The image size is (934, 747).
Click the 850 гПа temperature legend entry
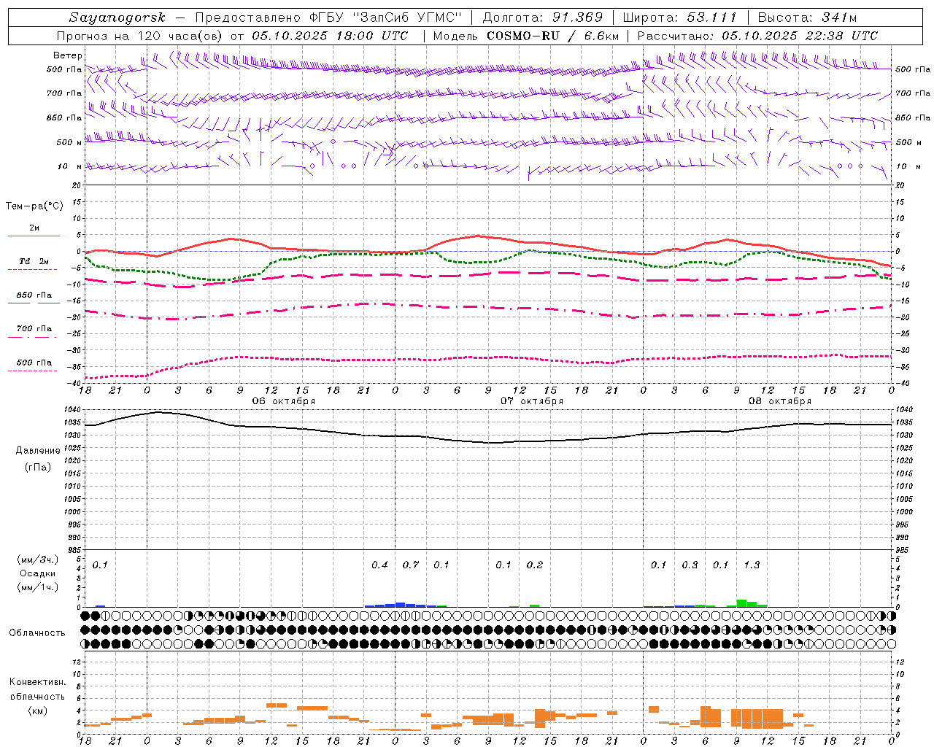click(34, 295)
